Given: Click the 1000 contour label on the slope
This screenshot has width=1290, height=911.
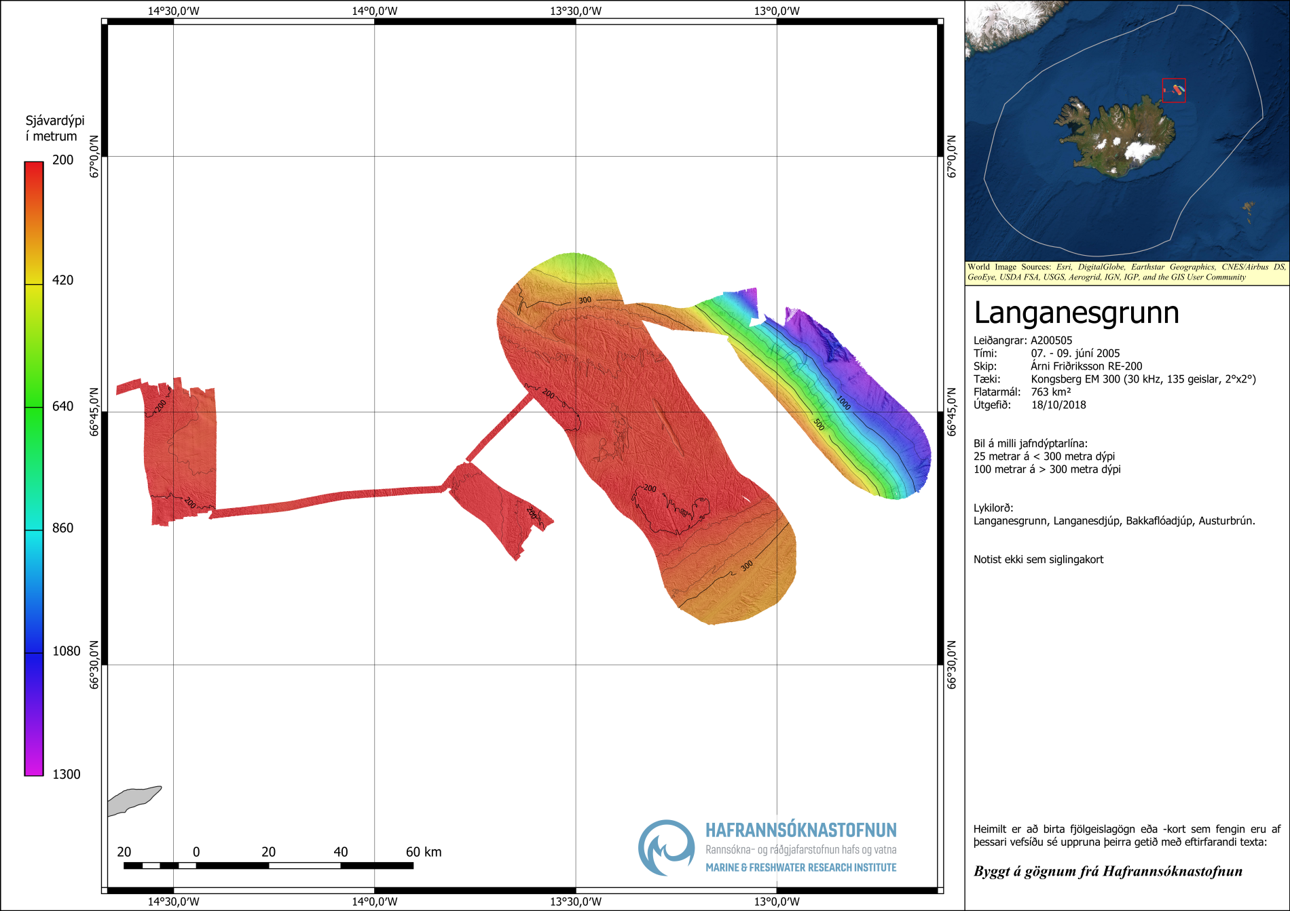Looking at the screenshot, I should click(x=843, y=403).
